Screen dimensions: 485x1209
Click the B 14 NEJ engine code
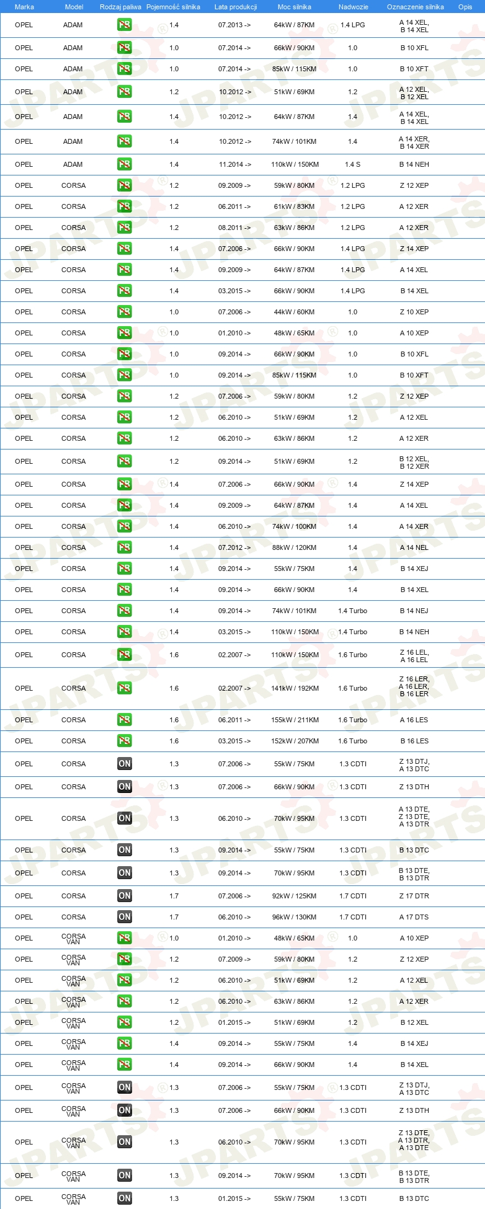tap(414, 611)
